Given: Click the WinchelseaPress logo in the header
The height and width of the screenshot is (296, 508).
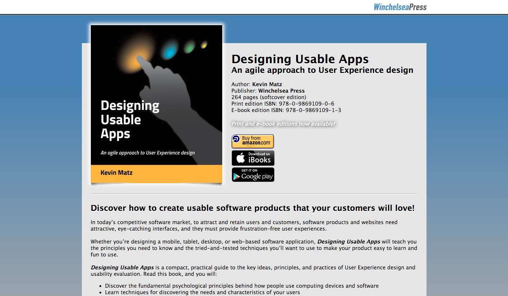Looking at the screenshot, I should click(400, 7).
